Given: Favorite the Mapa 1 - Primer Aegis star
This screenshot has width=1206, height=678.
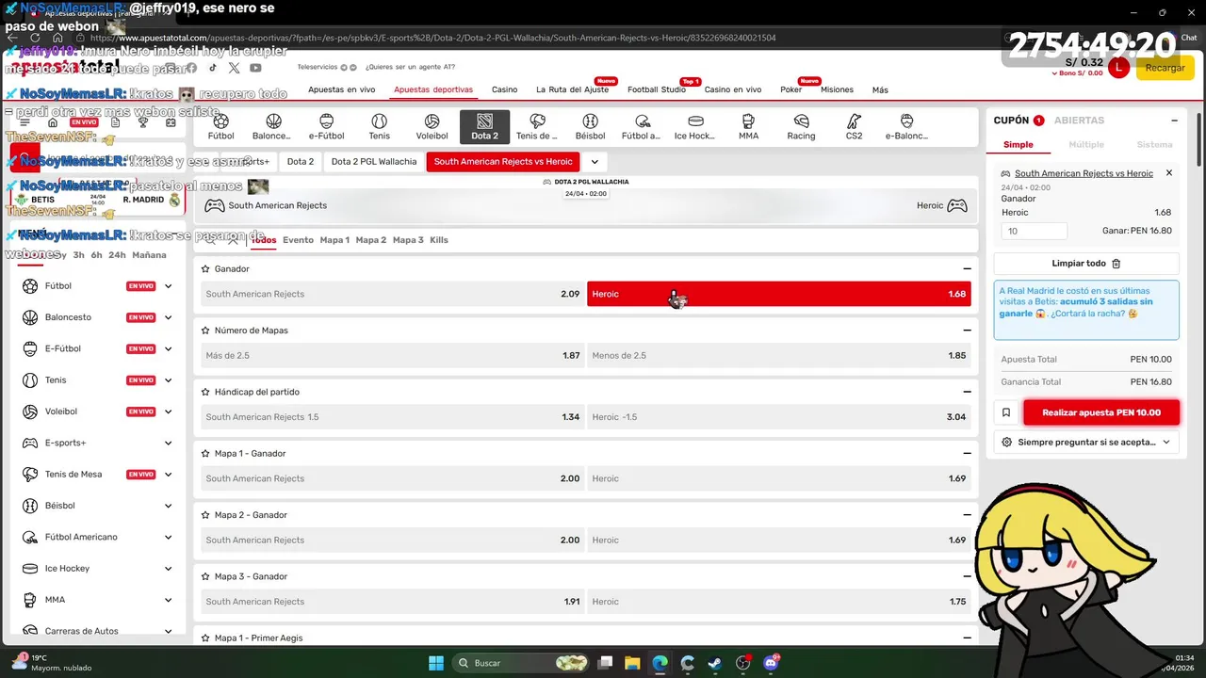Looking at the screenshot, I should (205, 638).
